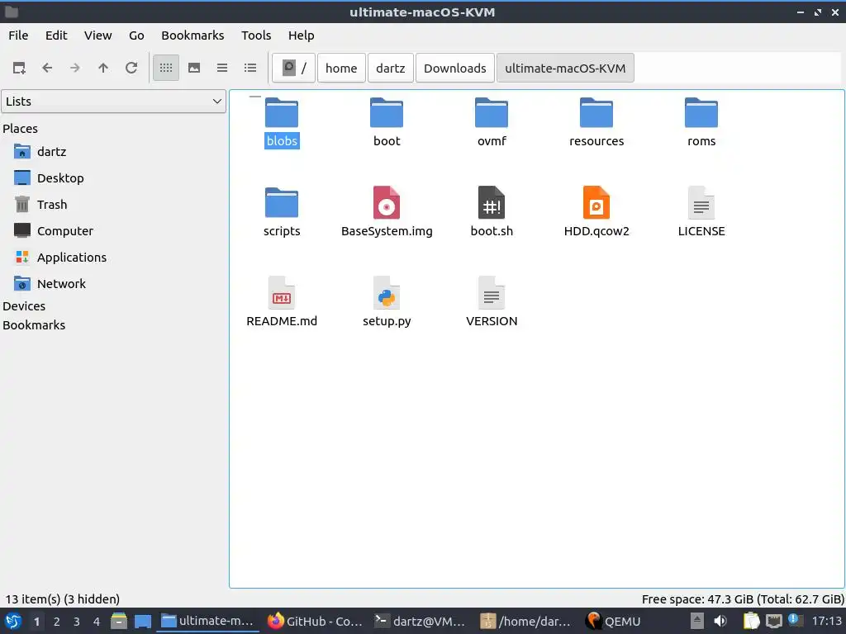Image resolution: width=846 pixels, height=634 pixels.
Task: Click the file manager launcher in taskbar
Action: tap(119, 621)
